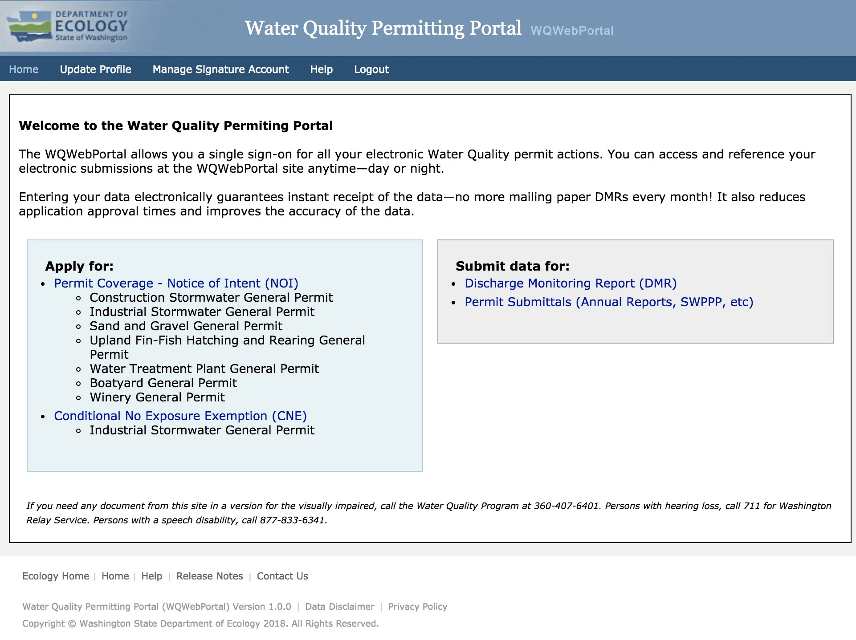Screen dimensions: 856x640
Task: Click the Water Quality Permitting Portal title
Action: click(x=383, y=28)
